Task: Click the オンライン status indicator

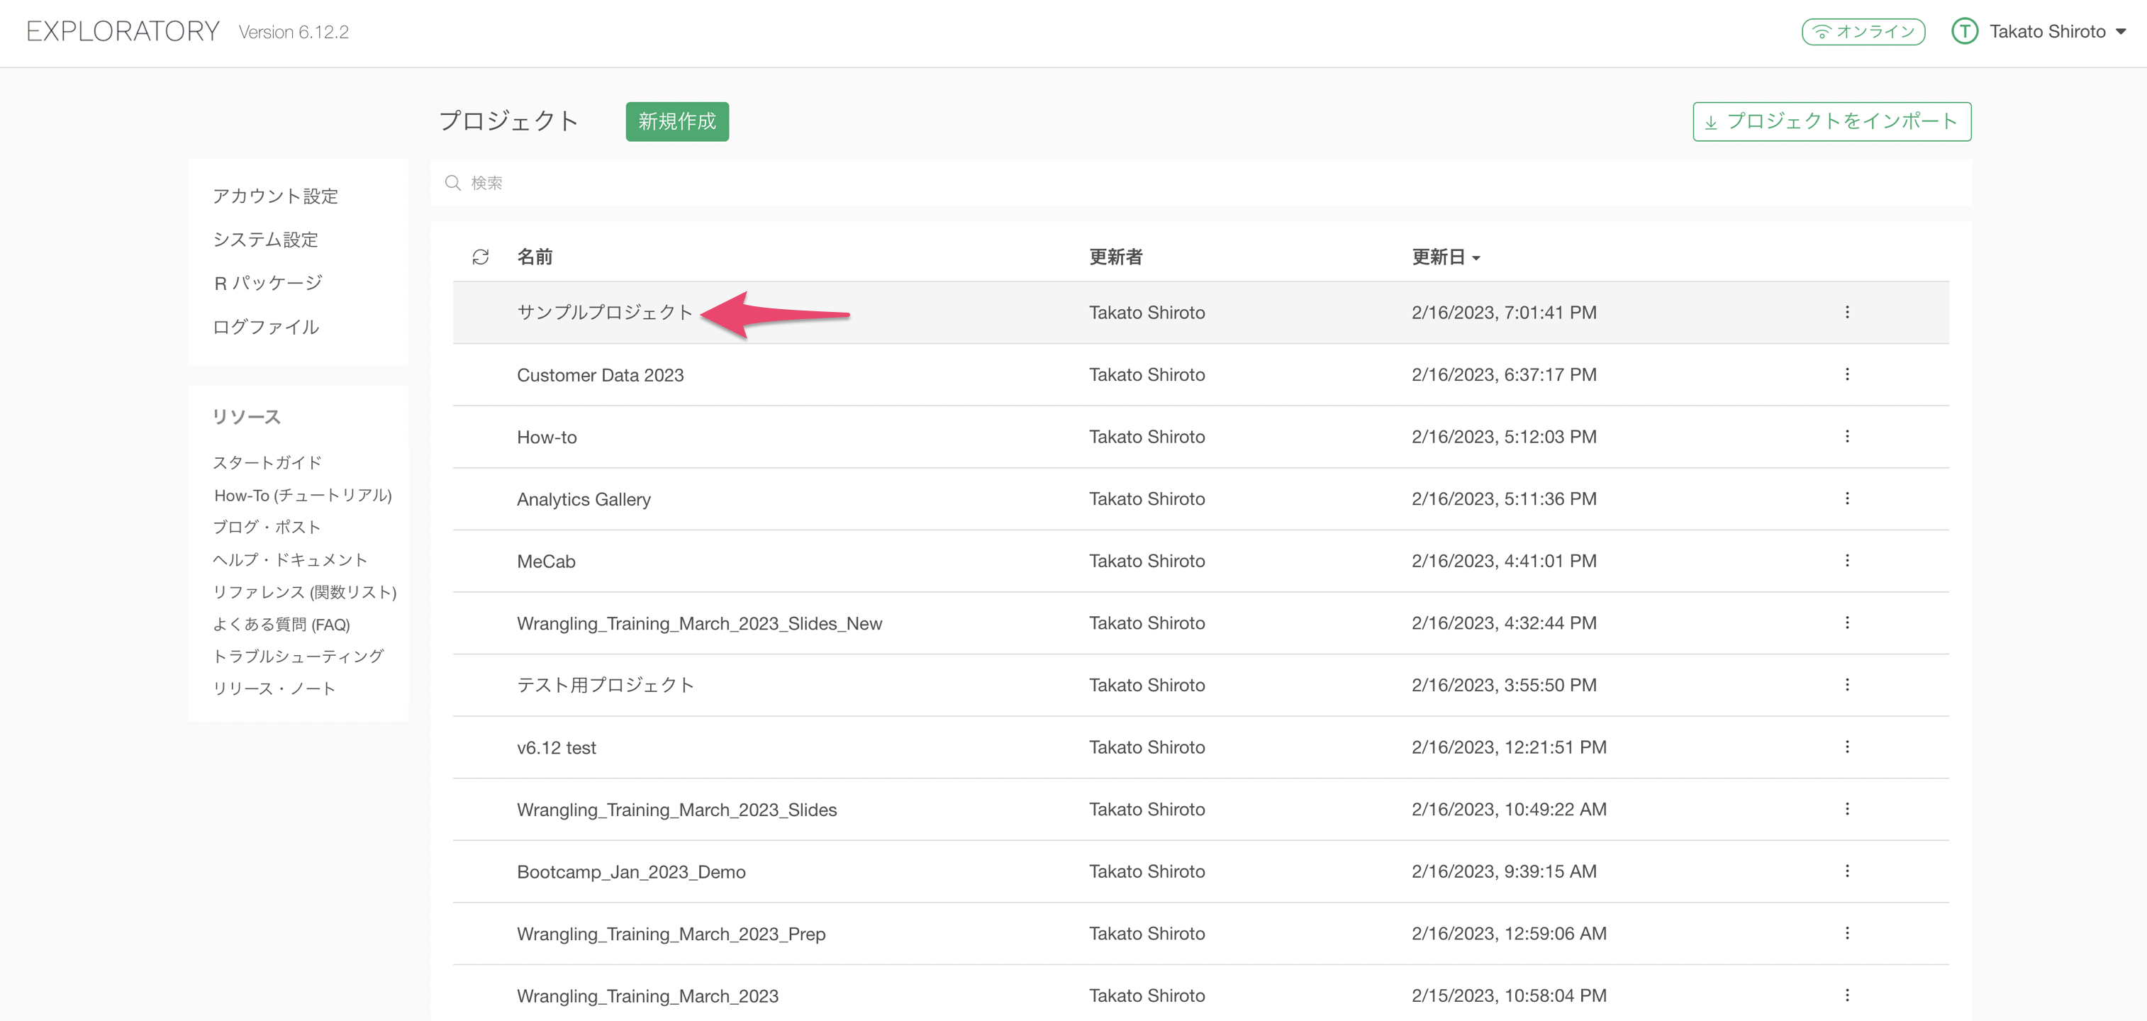Action: click(1863, 32)
